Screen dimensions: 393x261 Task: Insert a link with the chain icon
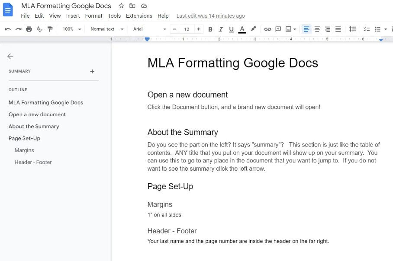tap(267, 29)
